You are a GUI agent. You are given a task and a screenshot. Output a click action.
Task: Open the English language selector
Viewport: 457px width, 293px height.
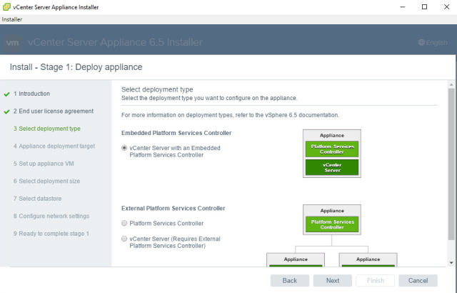(x=433, y=43)
